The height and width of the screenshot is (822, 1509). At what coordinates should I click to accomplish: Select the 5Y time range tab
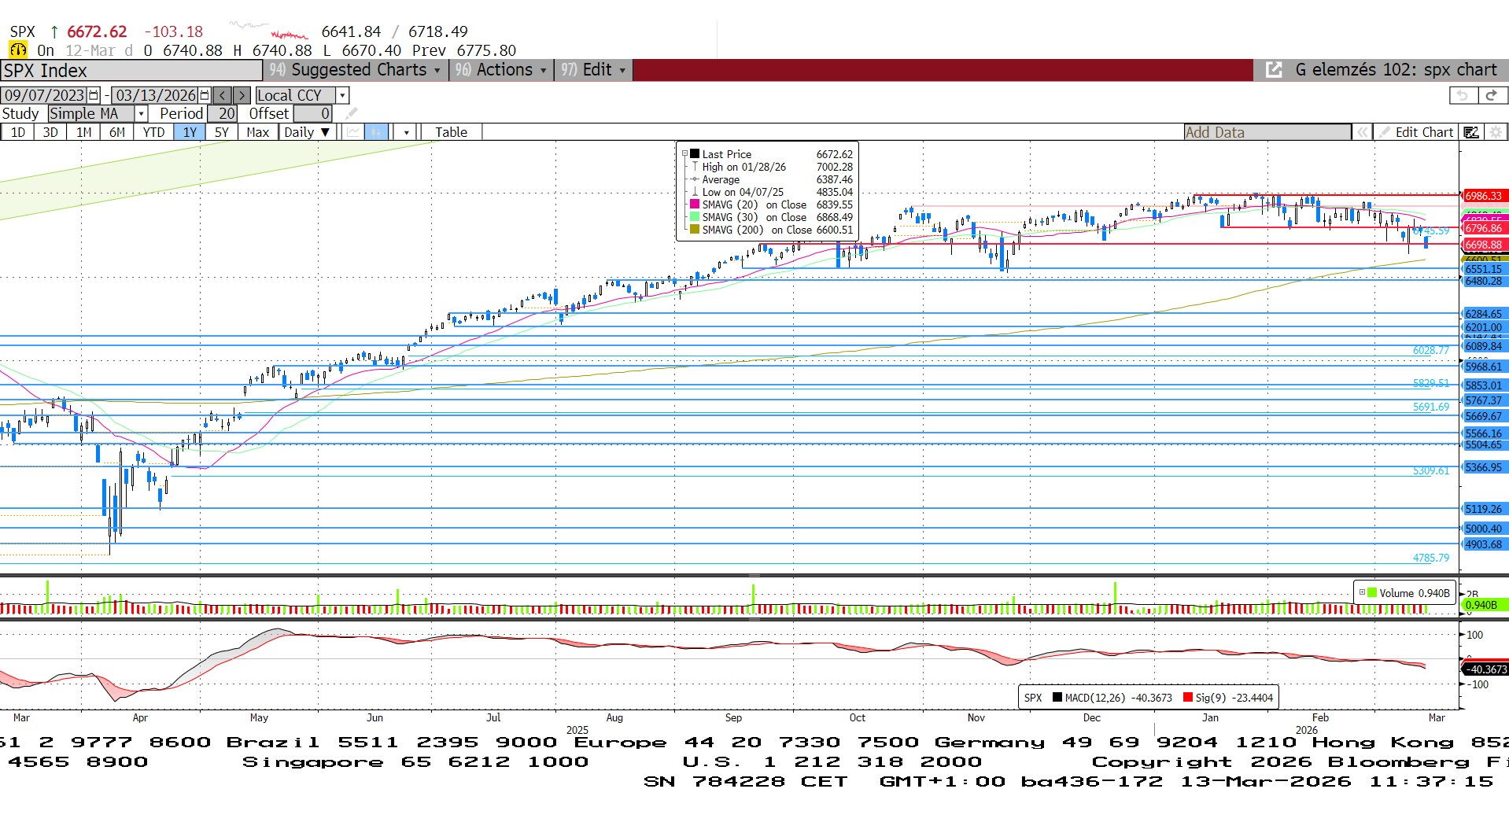222,132
